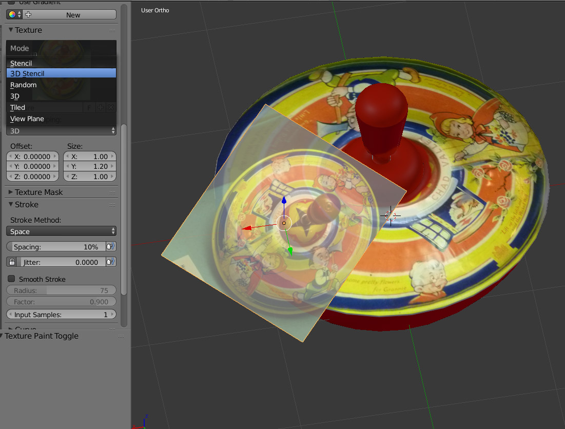Click the tool shelf vertical scrollbar
Screen dimensions: 565x429
pos(124,210)
